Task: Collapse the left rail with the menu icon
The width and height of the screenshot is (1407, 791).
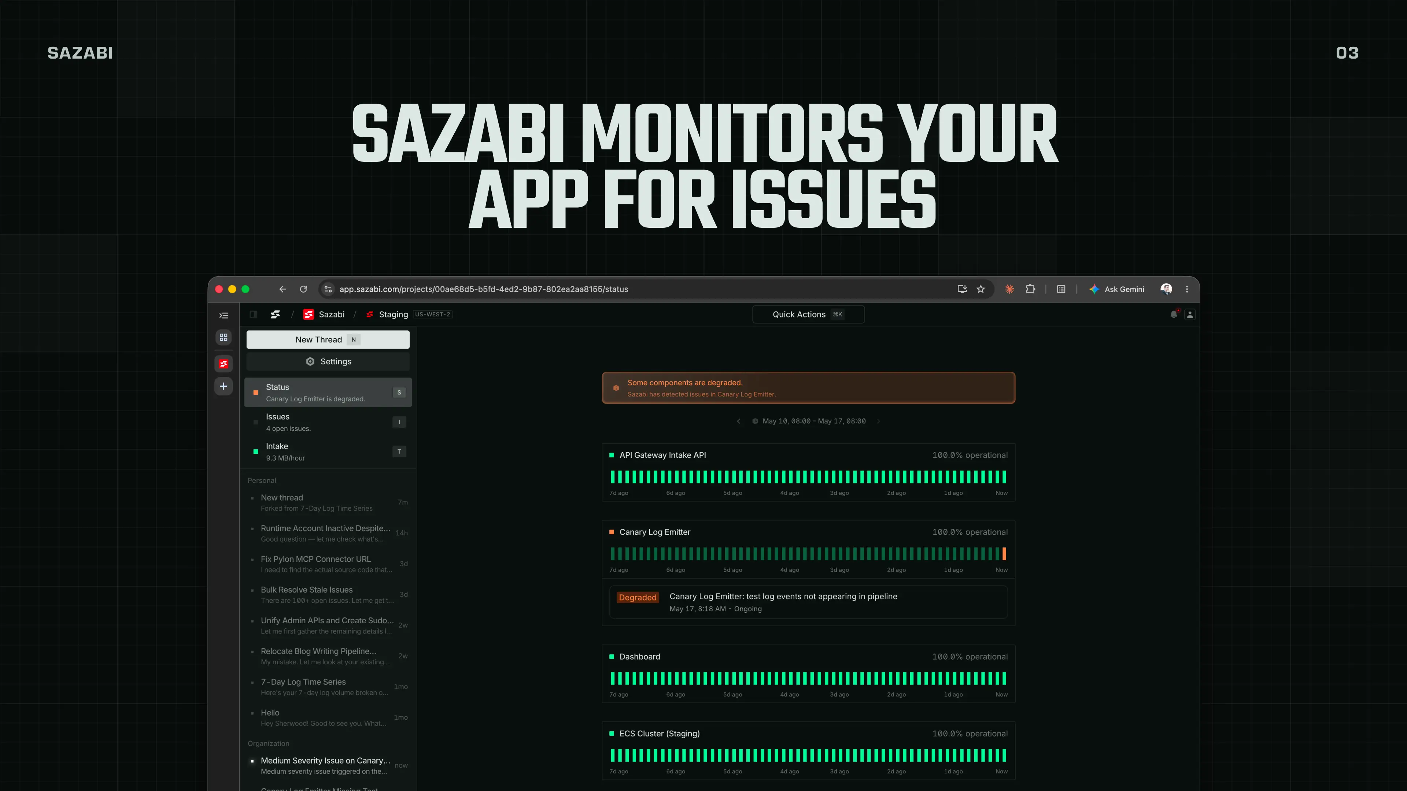Action: 224,316
